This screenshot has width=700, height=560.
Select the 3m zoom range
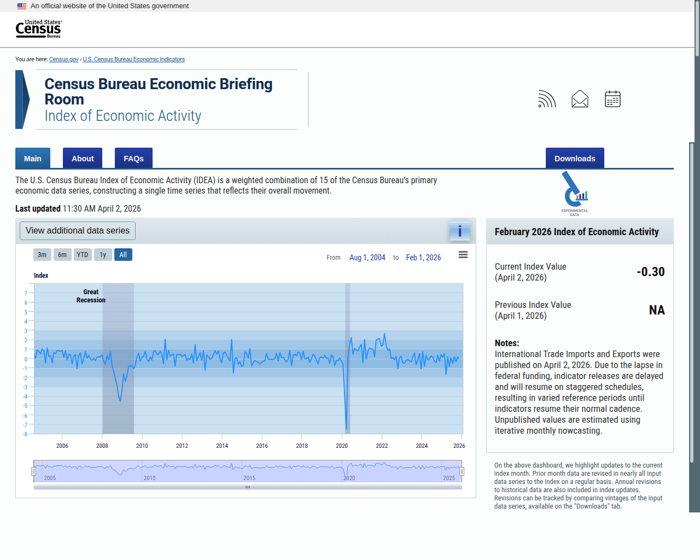42,255
